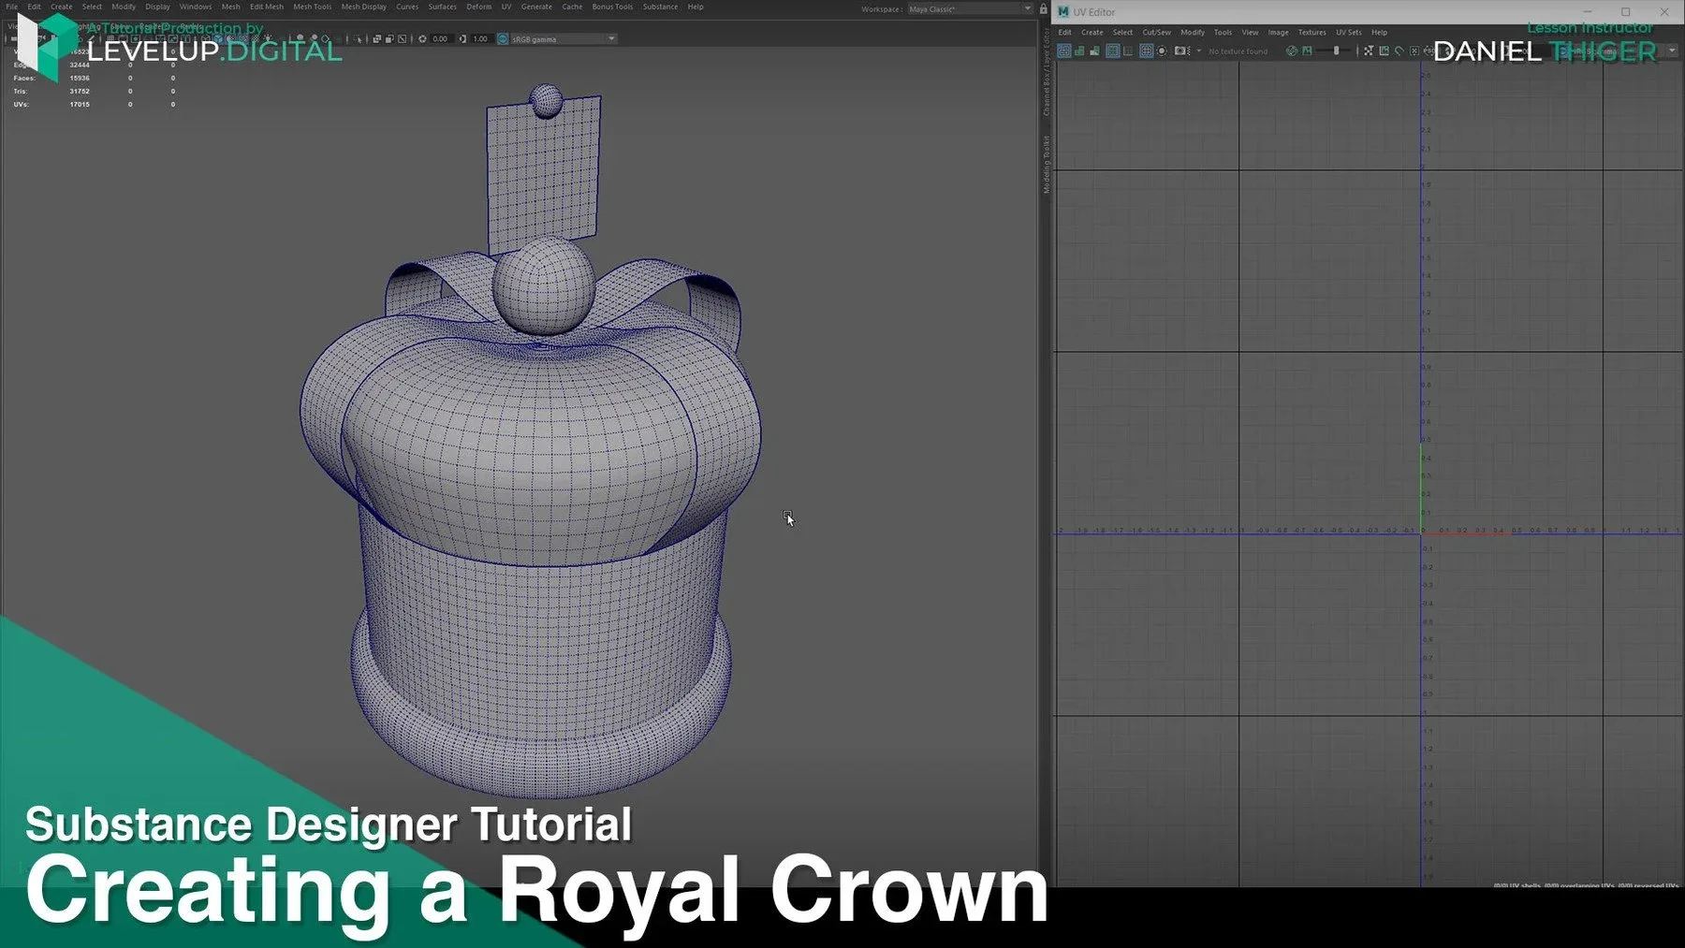Open the Cut/Sew menu in UV Editor
The width and height of the screenshot is (1685, 948).
pos(1157,32)
